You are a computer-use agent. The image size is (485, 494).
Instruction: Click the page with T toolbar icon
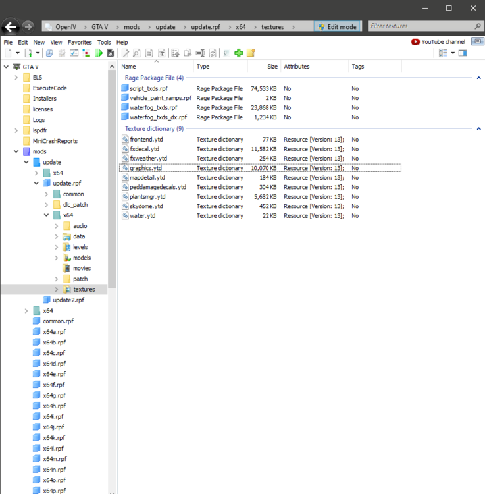coord(161,53)
